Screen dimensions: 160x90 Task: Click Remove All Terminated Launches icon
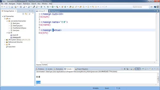[127, 69]
